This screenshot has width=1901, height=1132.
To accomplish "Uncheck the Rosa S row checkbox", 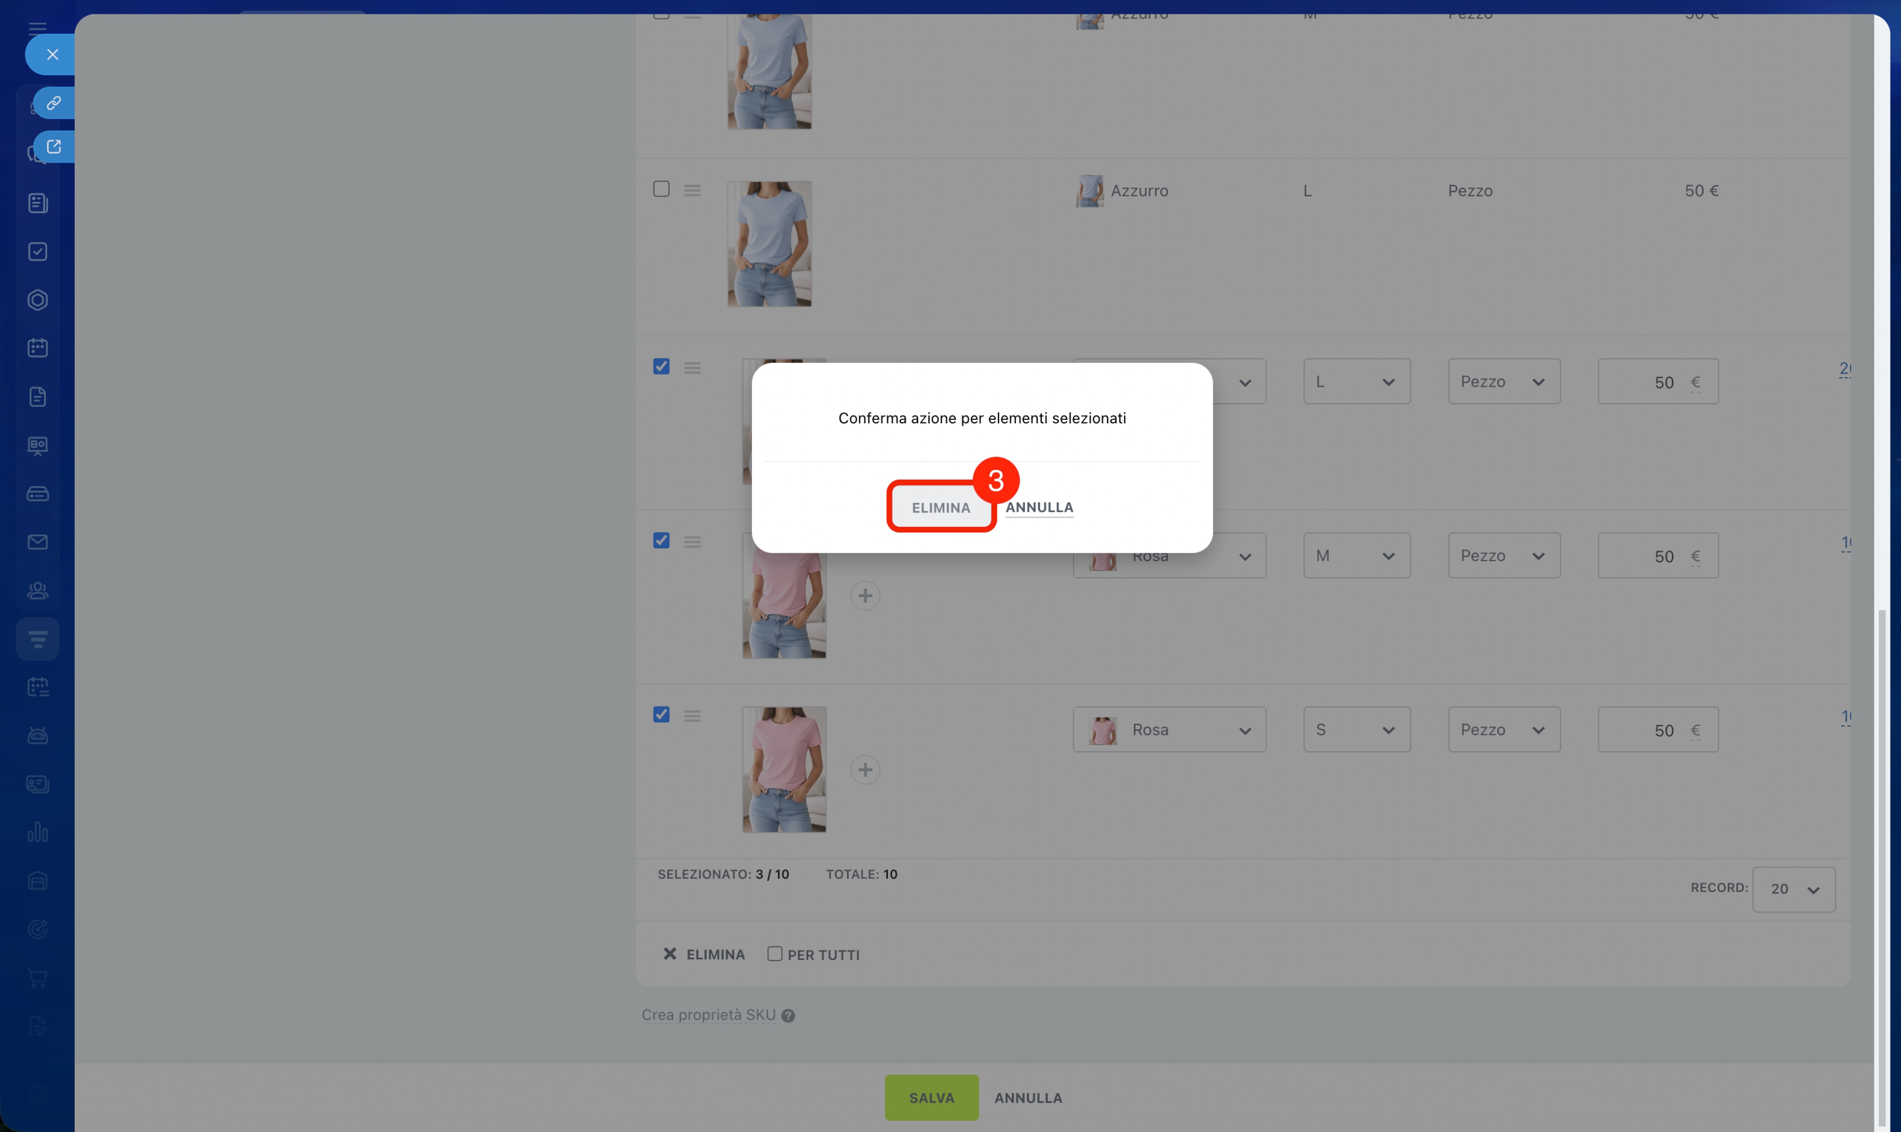I will click(x=661, y=714).
